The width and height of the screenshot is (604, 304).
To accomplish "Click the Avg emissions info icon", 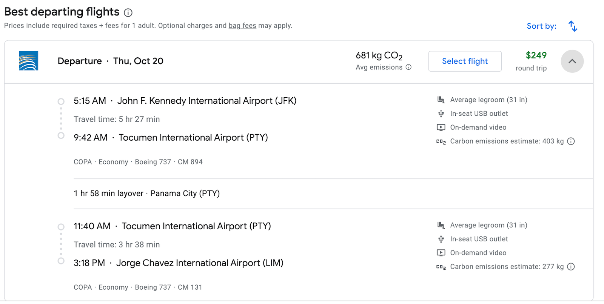I will click(x=409, y=68).
